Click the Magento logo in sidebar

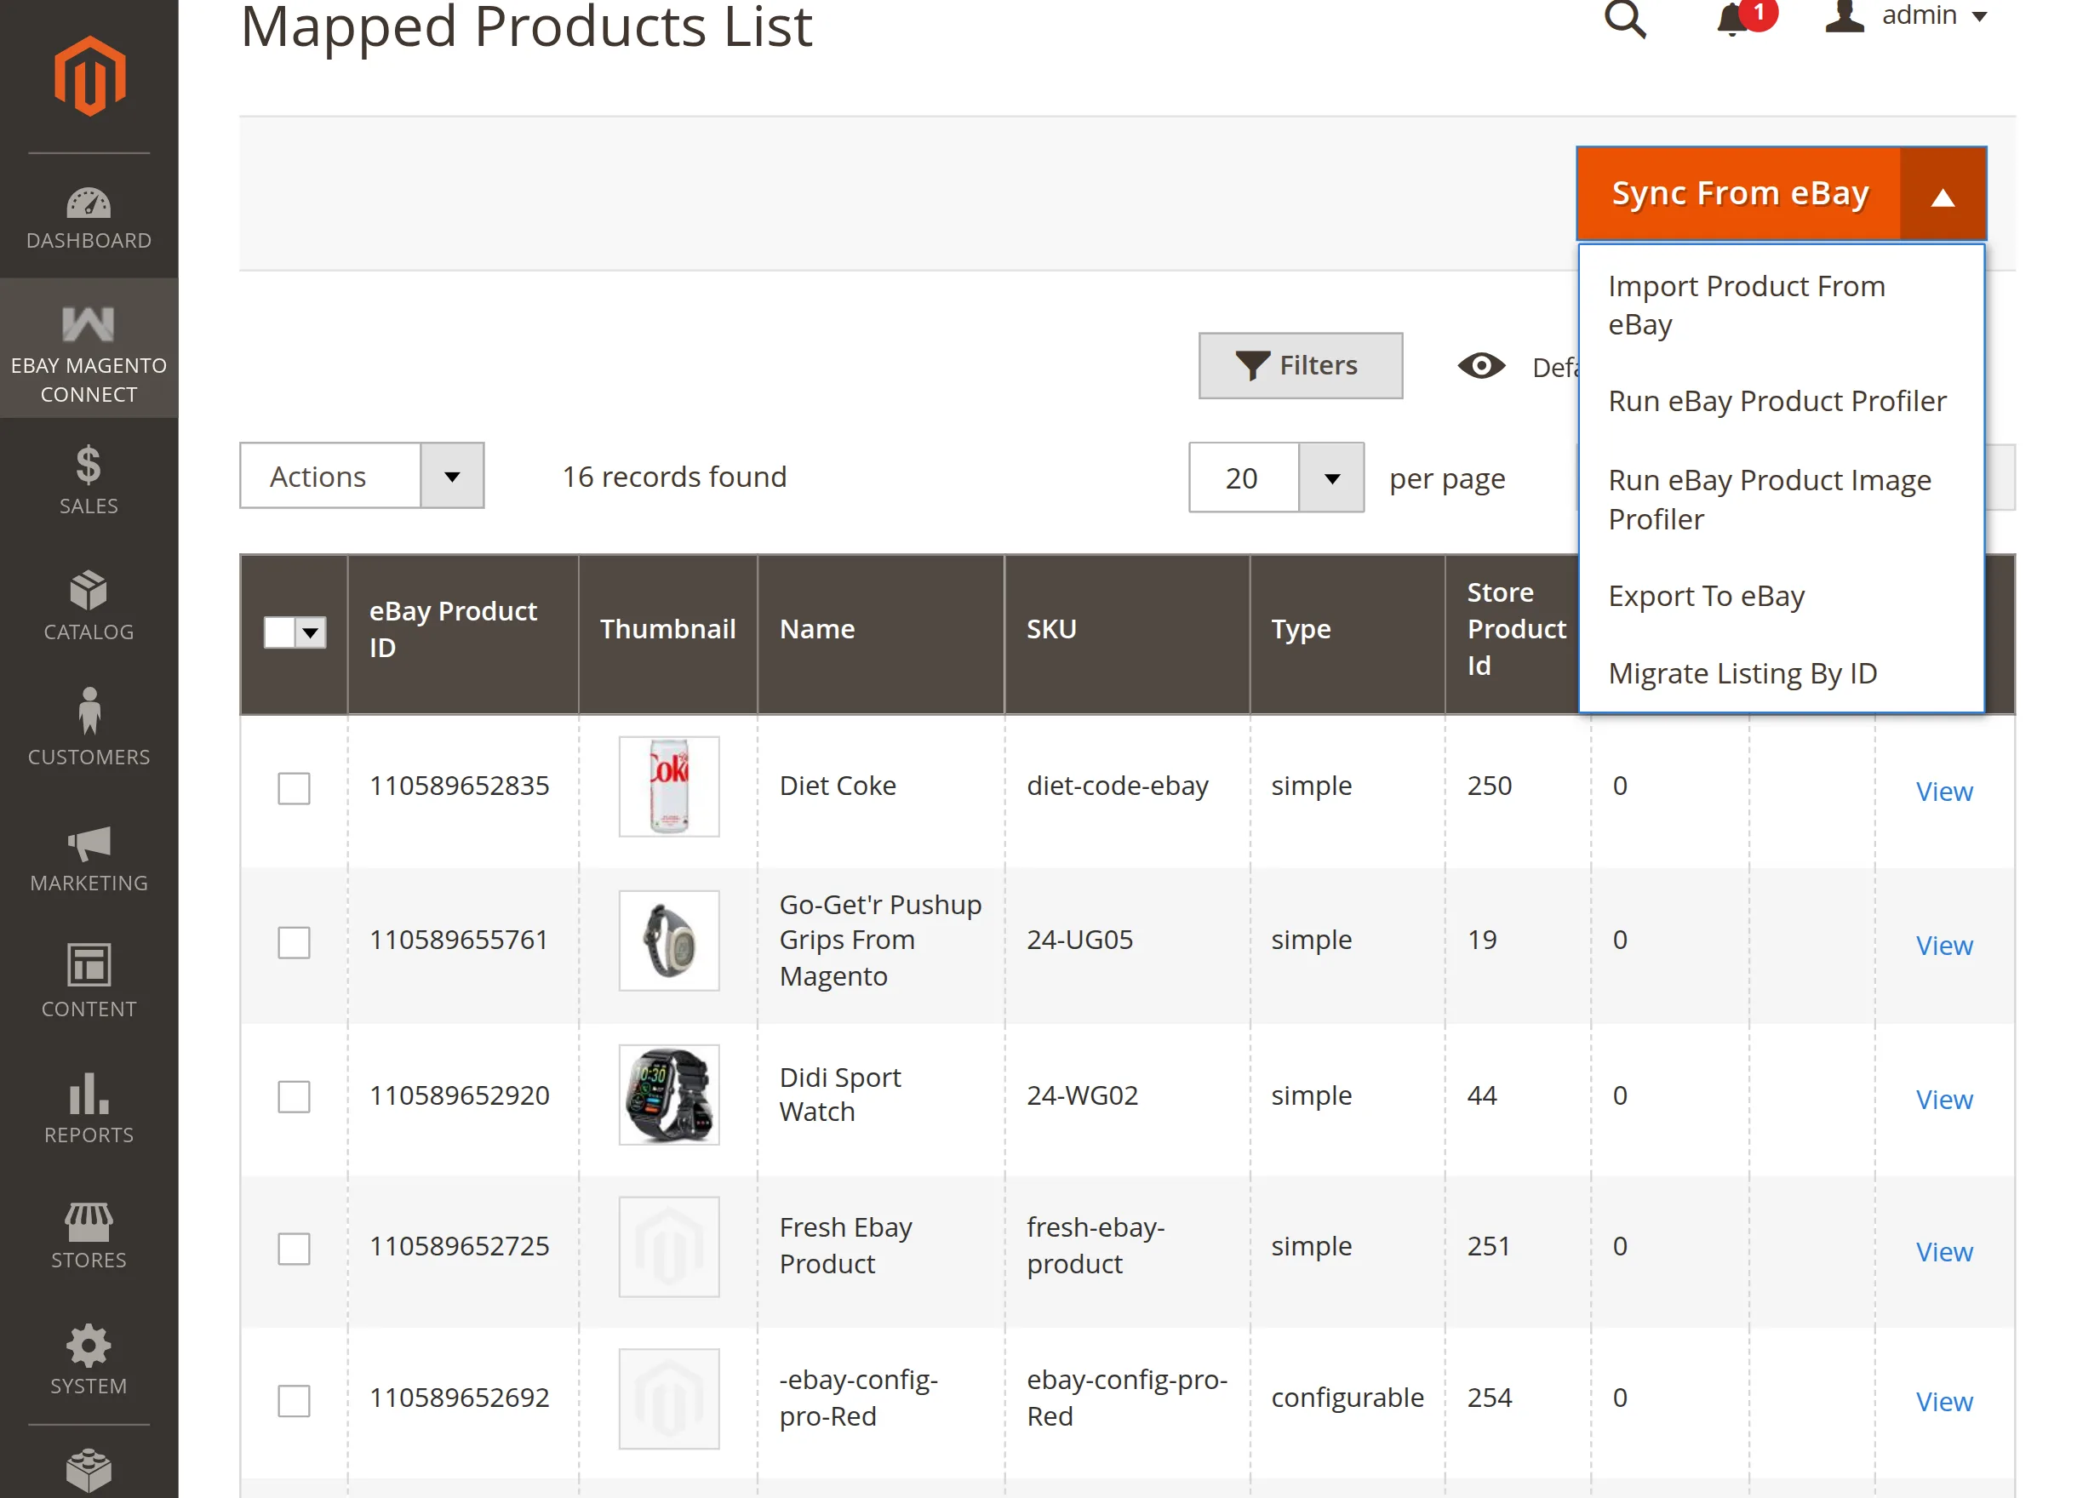pos(89,76)
